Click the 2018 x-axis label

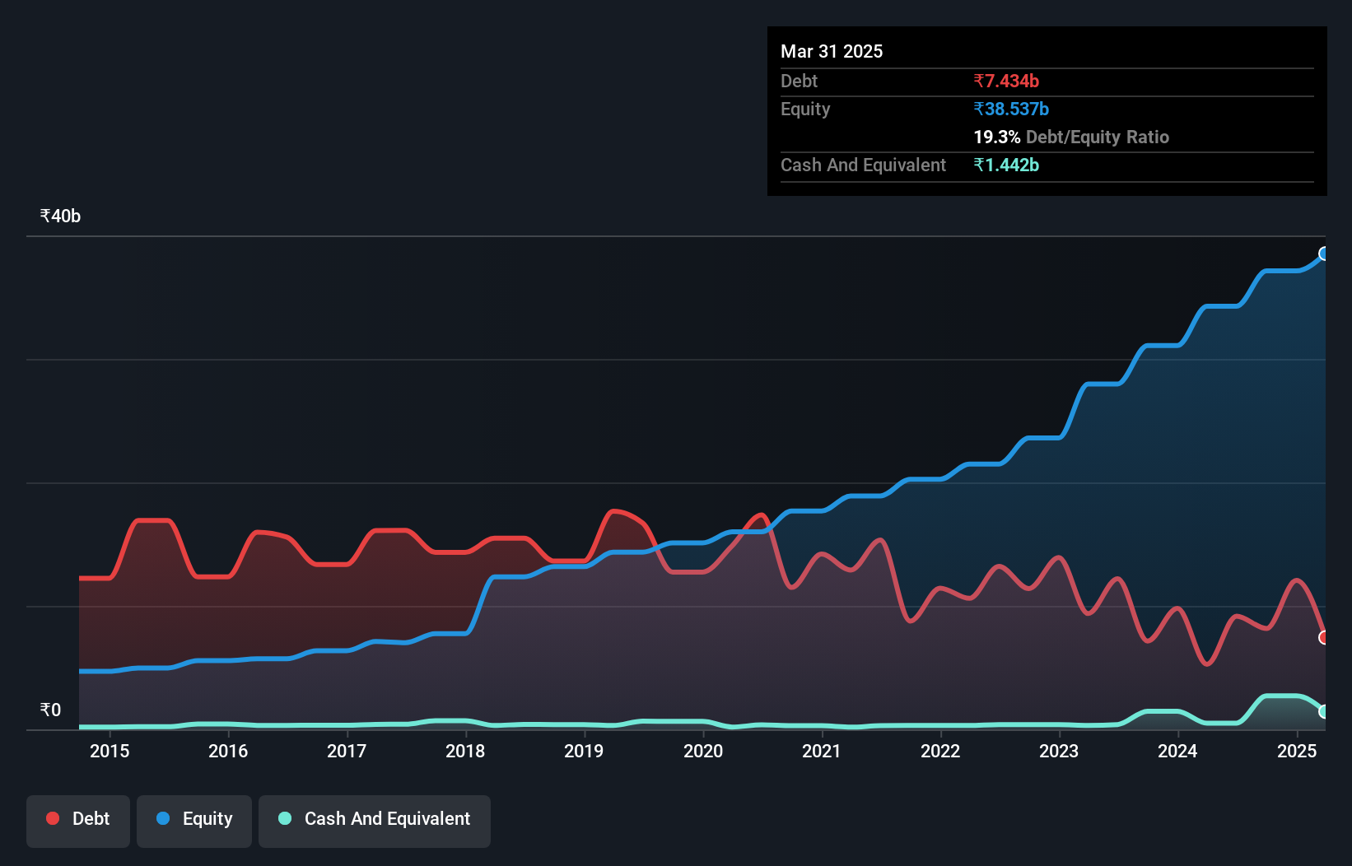pyautogui.click(x=465, y=751)
